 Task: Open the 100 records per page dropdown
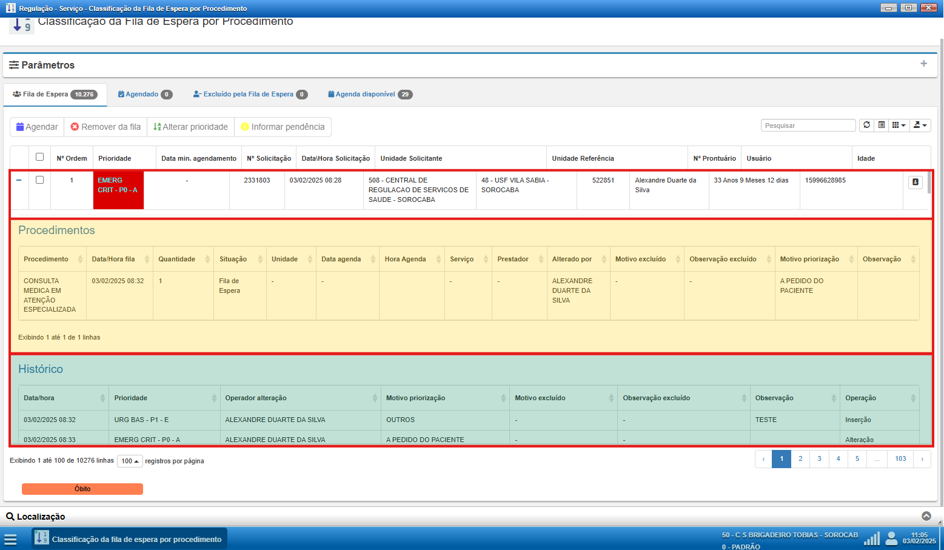click(x=130, y=461)
